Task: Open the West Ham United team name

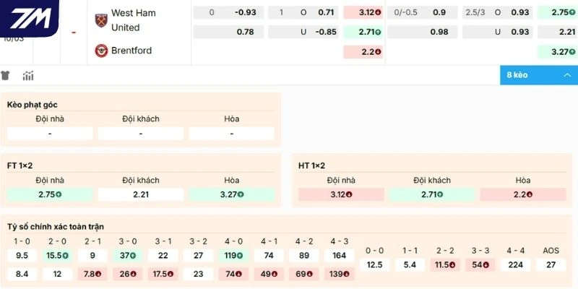Action: point(133,20)
